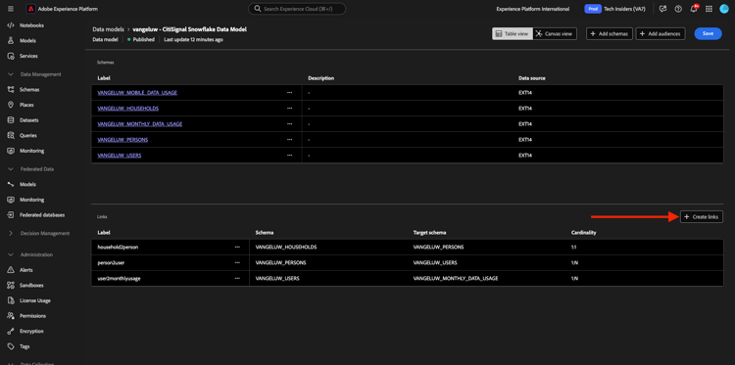Collapse the Data Management section

11,74
